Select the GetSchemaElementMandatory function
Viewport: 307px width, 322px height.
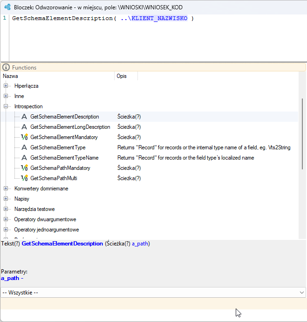(x=64, y=137)
